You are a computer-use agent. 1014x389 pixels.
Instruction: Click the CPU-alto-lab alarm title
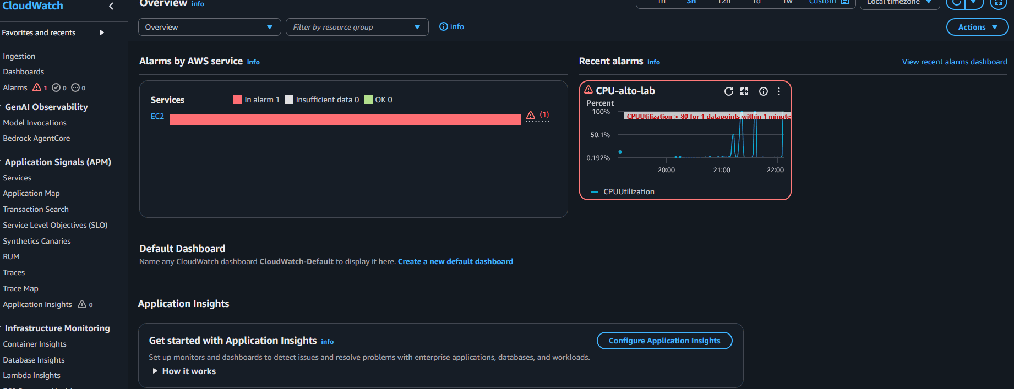625,91
